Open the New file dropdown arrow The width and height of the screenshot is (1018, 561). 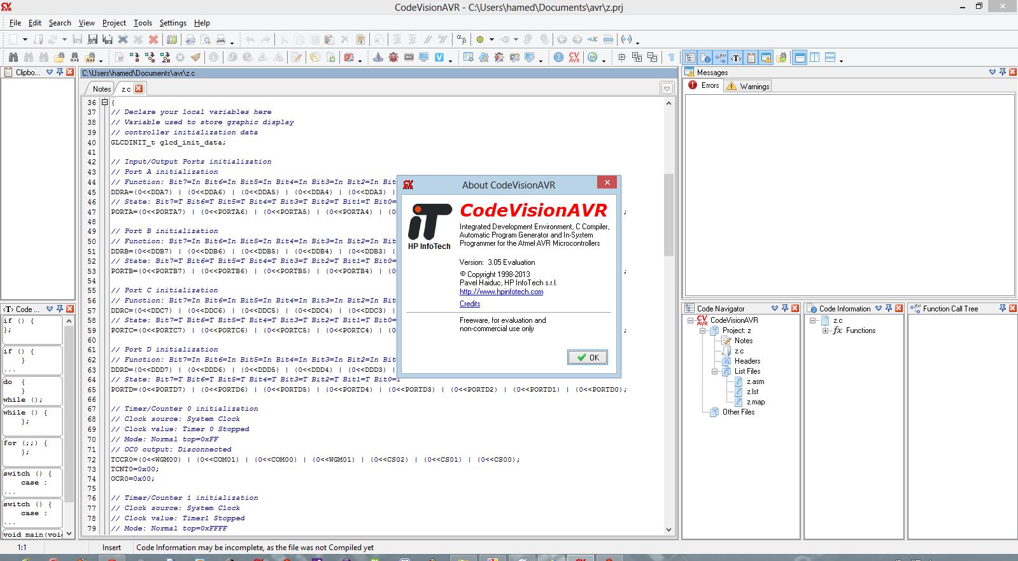click(x=25, y=39)
